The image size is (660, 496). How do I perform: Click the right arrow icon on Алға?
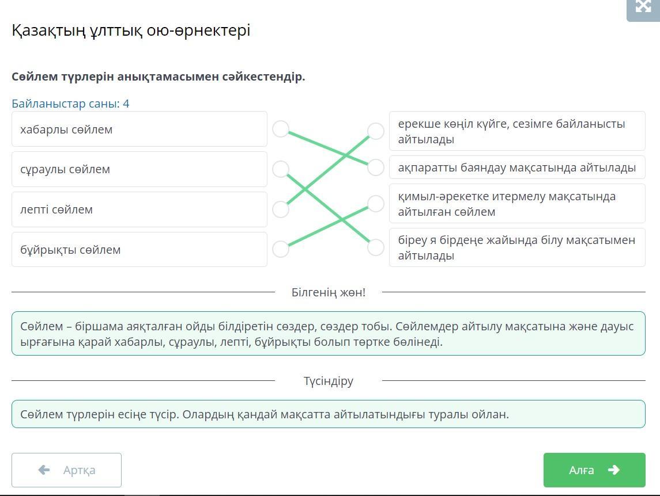tap(613, 470)
